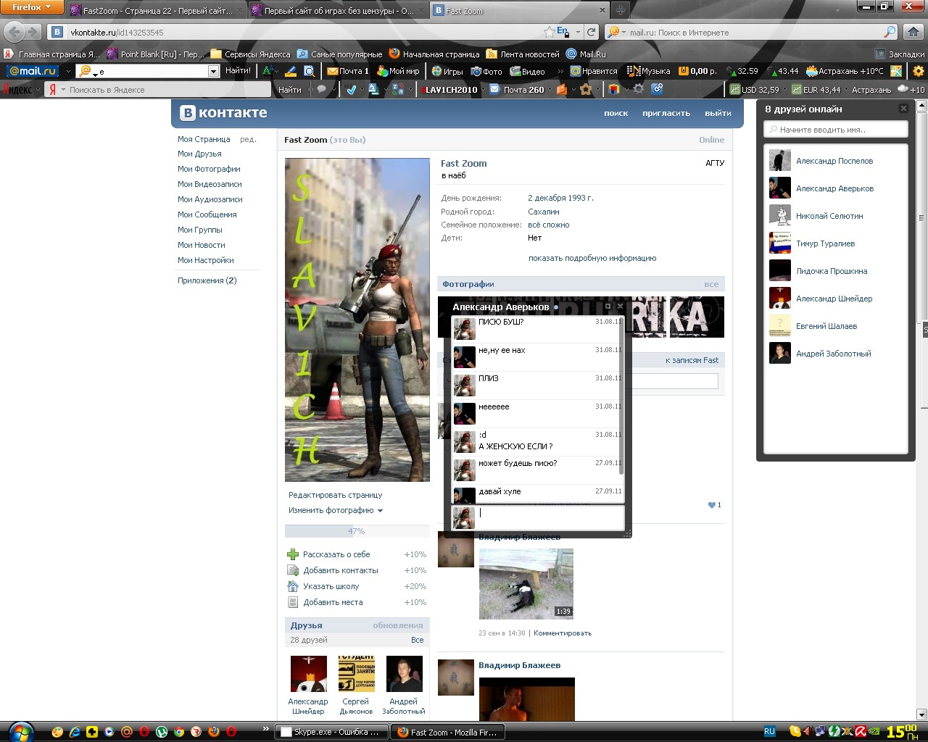This screenshot has width=928, height=742.
Task: Click the EUR 43,44 currency item
Action: (816, 90)
